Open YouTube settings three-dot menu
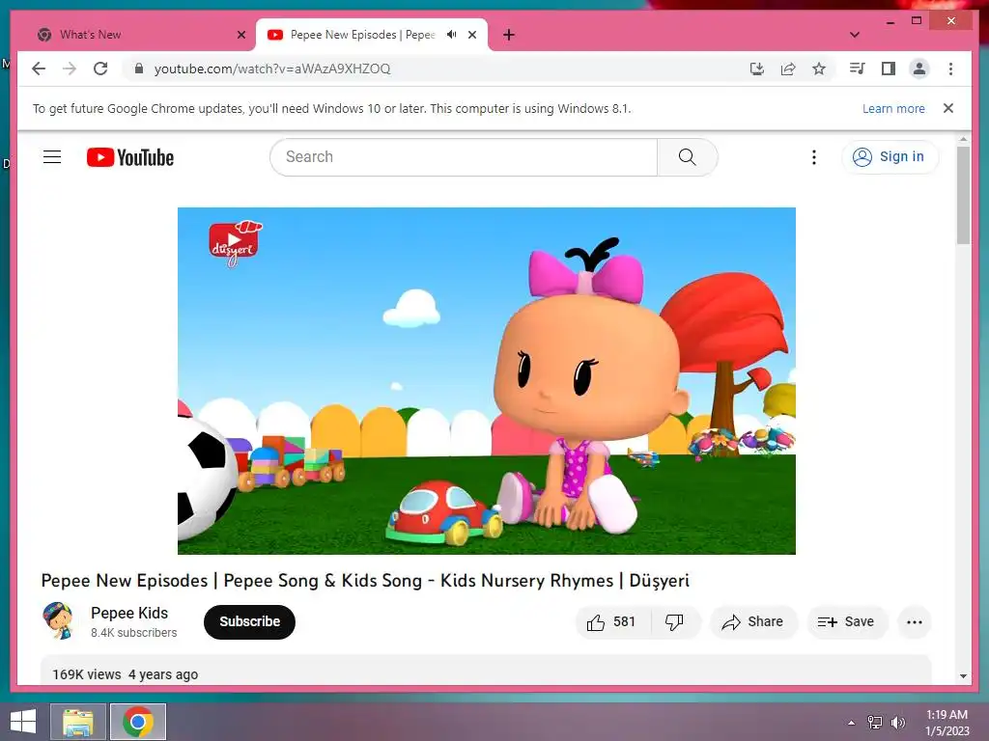 pyautogui.click(x=813, y=157)
